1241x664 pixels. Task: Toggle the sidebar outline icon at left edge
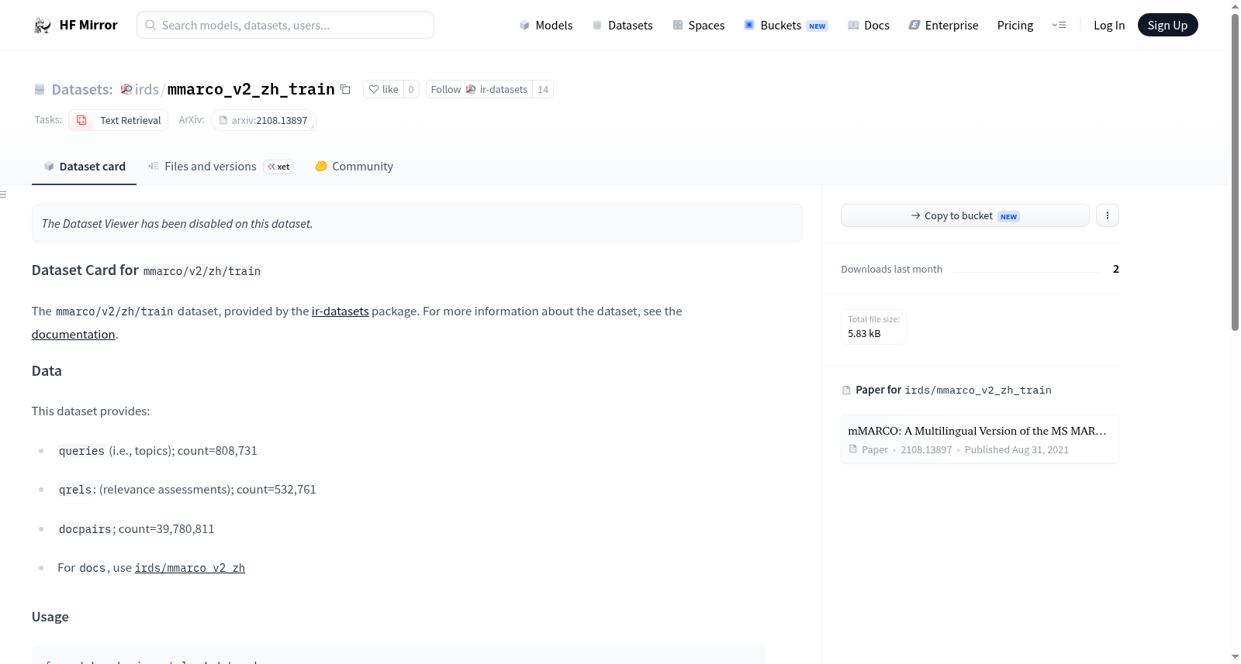[x=3, y=194]
